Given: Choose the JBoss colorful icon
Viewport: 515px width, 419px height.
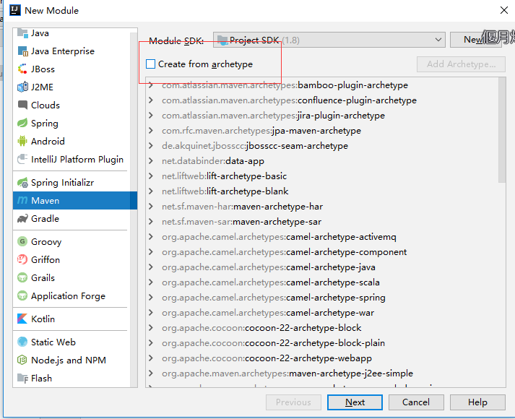Looking at the screenshot, I should click(x=22, y=69).
